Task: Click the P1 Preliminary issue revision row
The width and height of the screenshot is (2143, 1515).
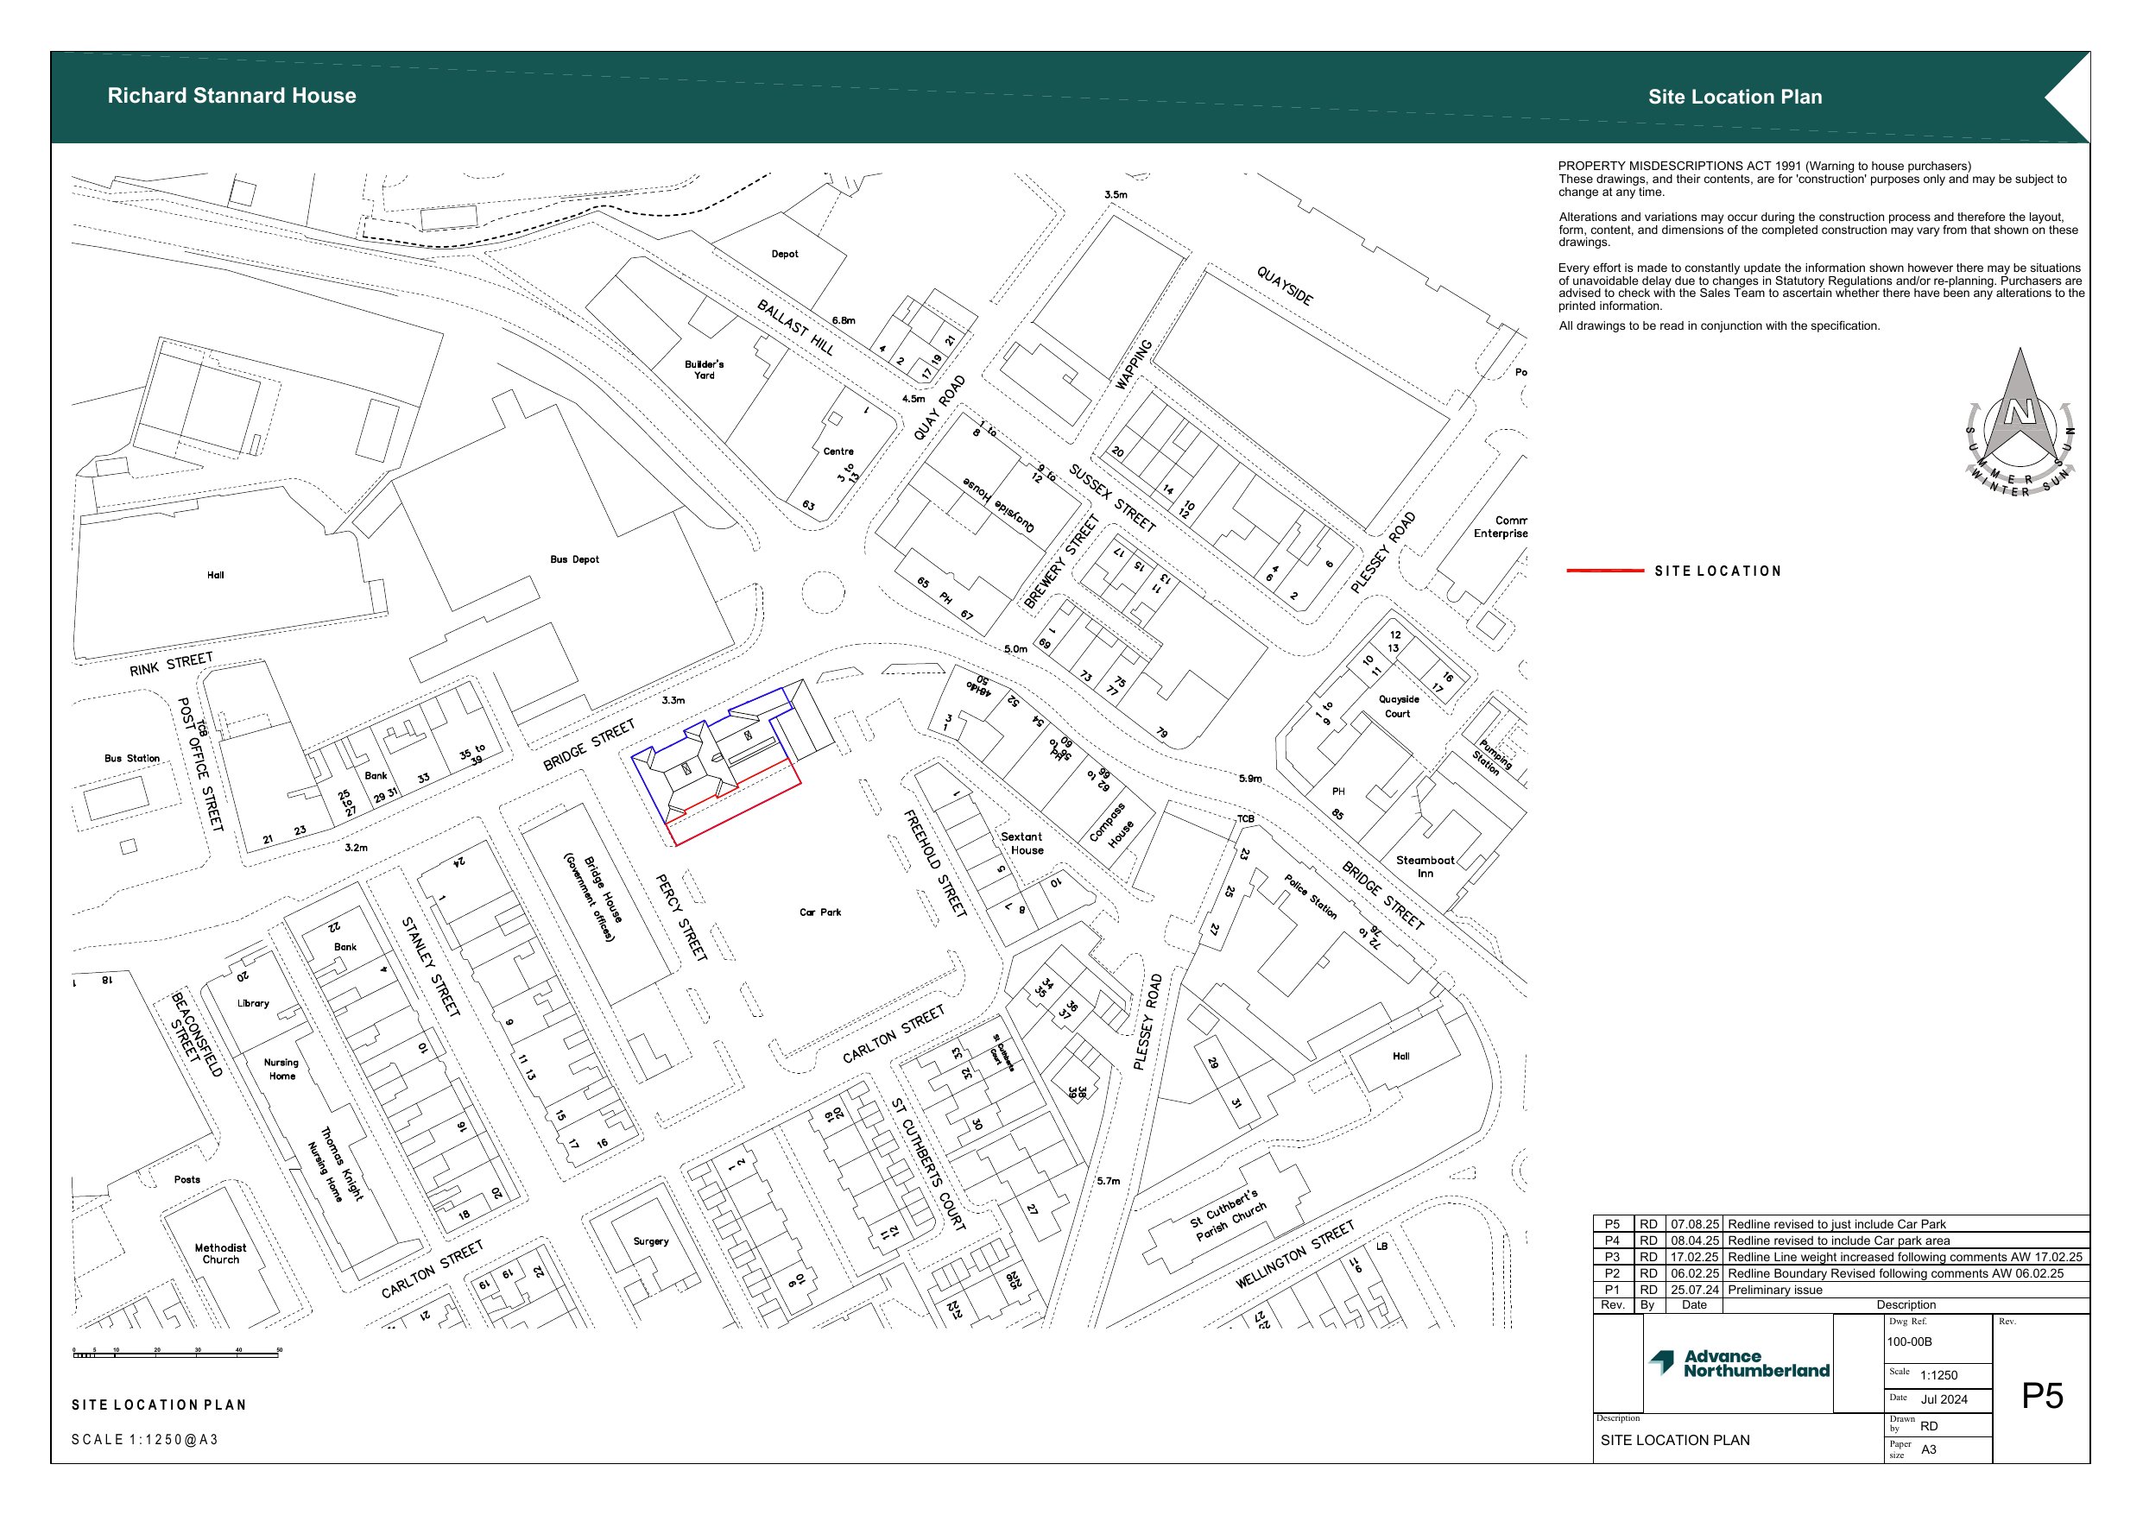Action: point(1774,1289)
